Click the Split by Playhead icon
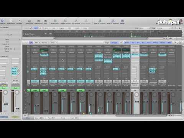Screen dimensions: 184x138 tap(113, 21)
